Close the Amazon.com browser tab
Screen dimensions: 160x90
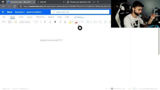coord(94,2)
